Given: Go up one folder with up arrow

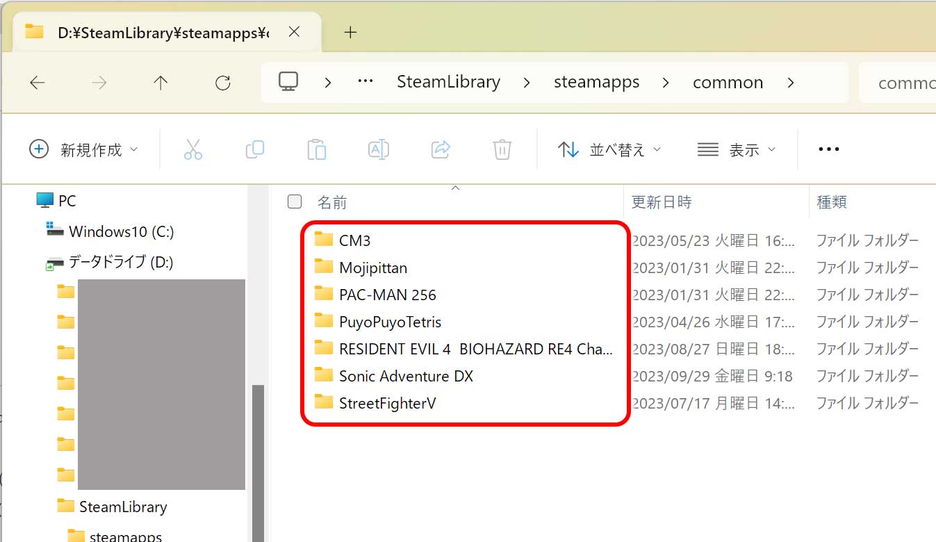Looking at the screenshot, I should (161, 83).
